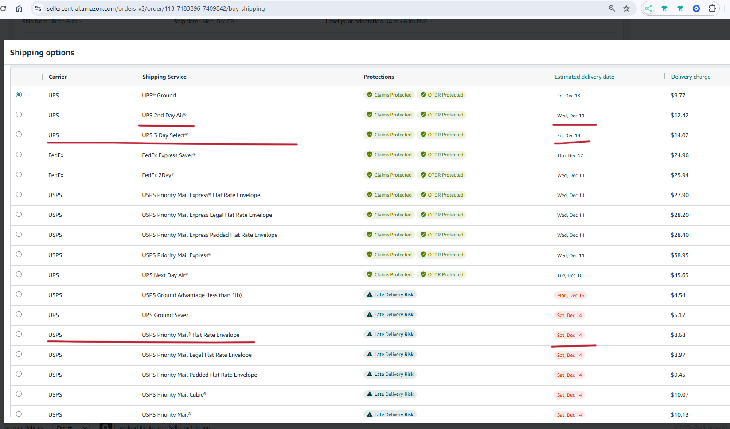Click the share extension icon in toolbar
Image resolution: width=730 pixels, height=429 pixels.
[648, 8]
